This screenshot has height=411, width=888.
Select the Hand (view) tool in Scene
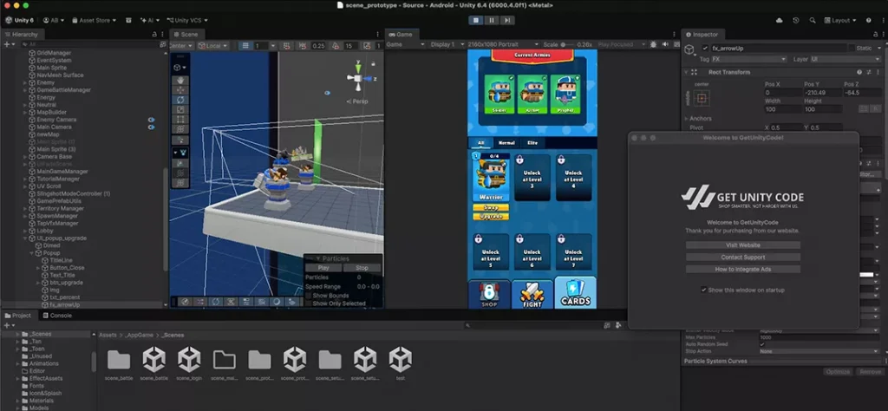(180, 80)
